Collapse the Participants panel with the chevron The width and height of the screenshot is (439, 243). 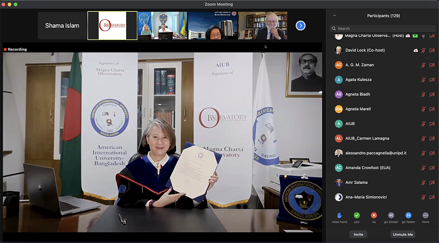coord(334,16)
